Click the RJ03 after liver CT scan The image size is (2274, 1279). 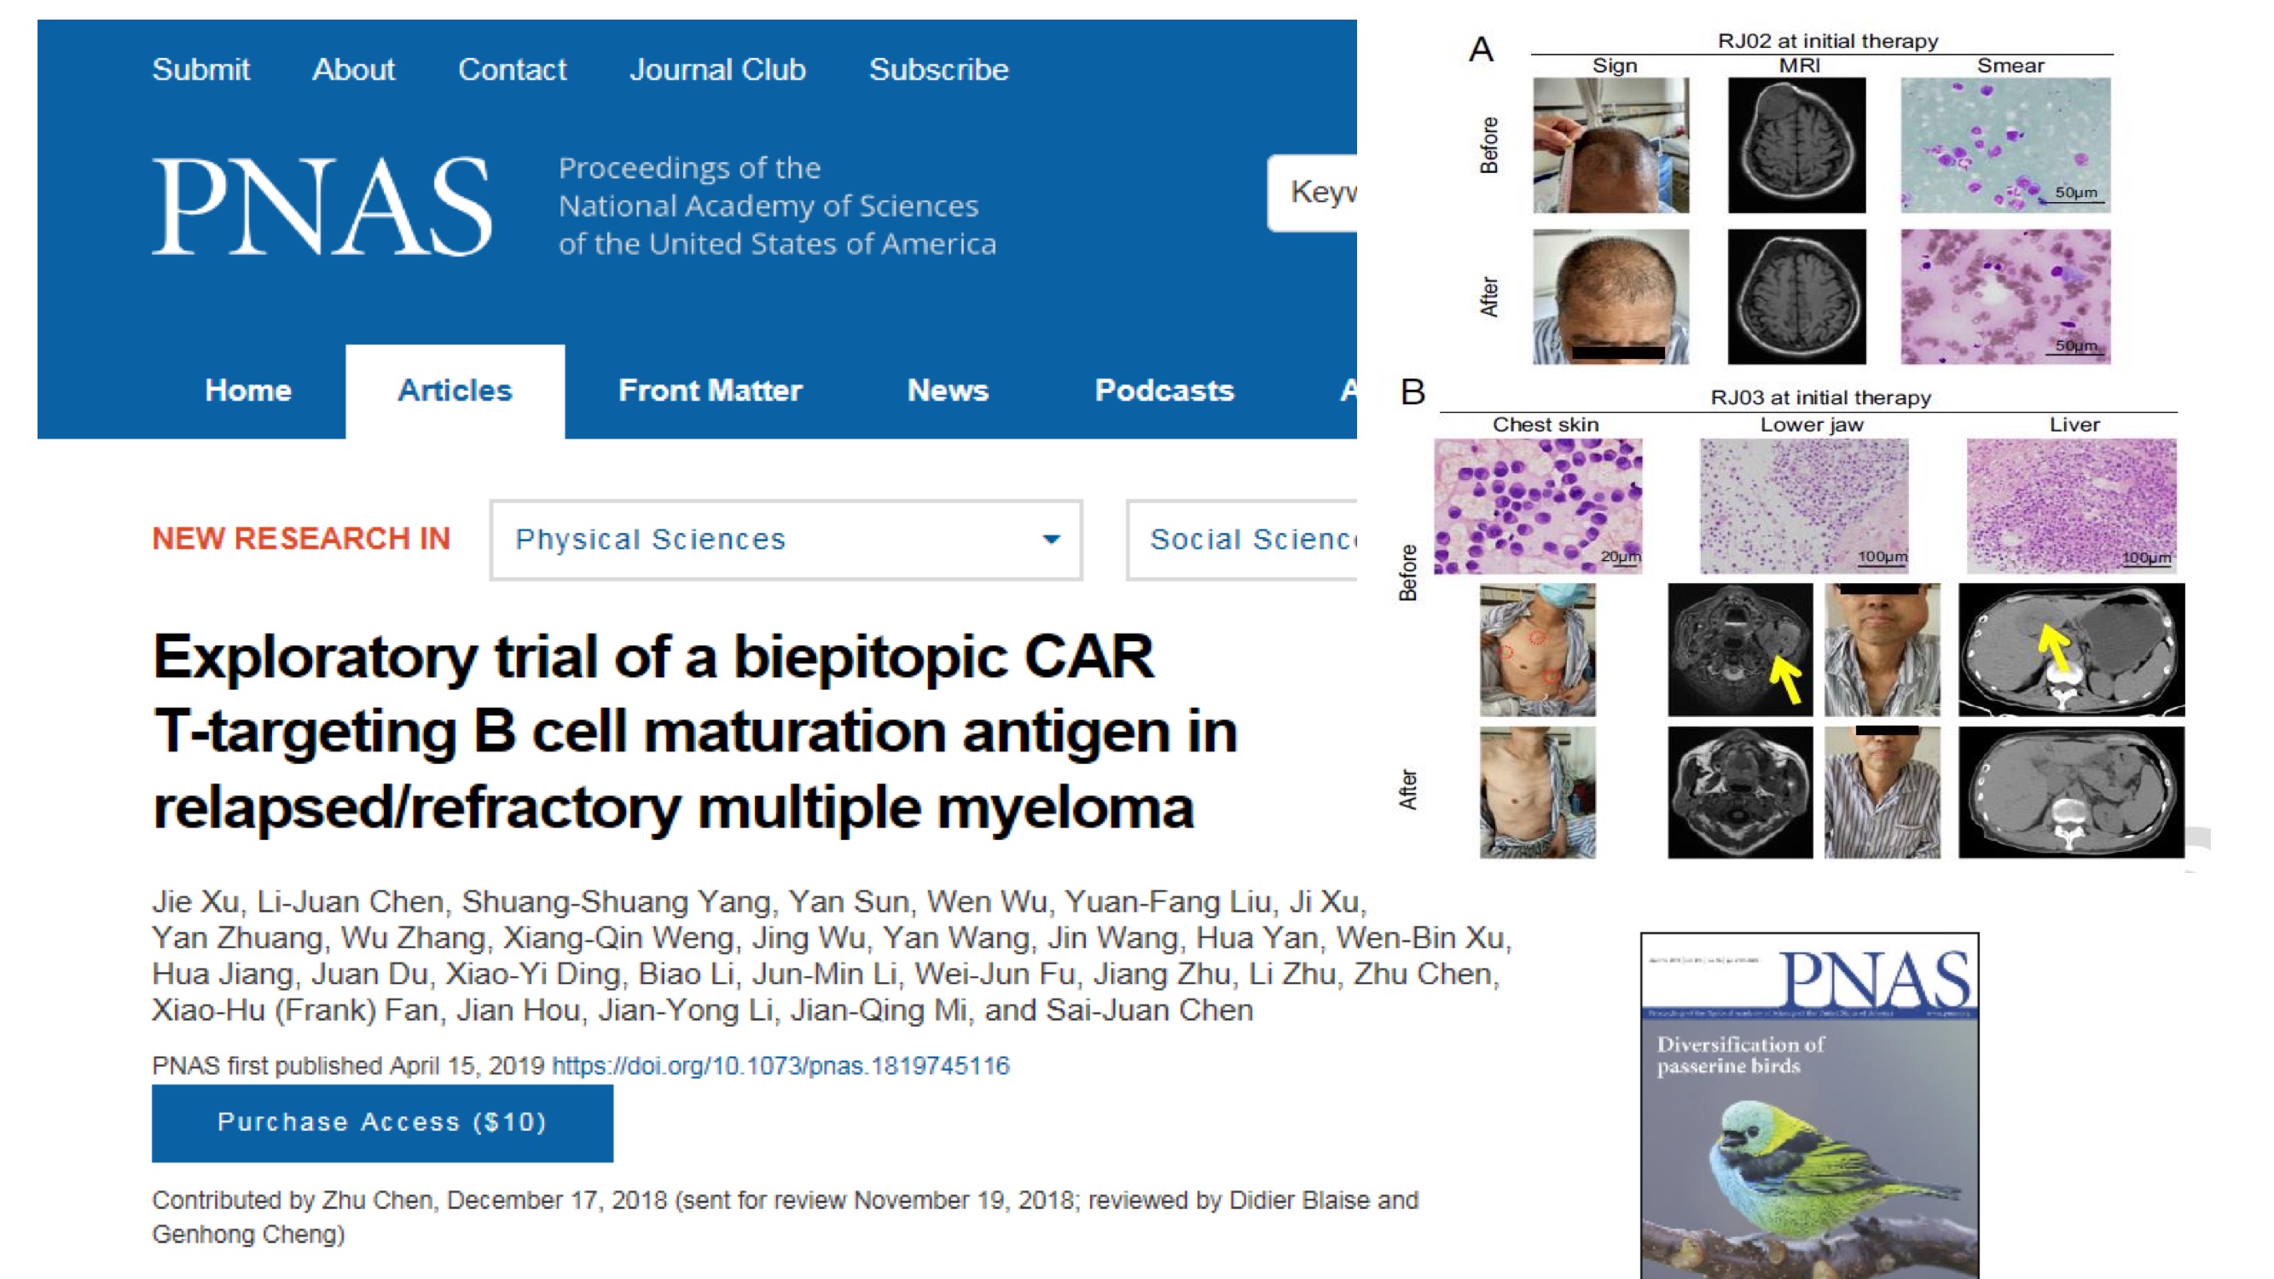tap(2072, 792)
